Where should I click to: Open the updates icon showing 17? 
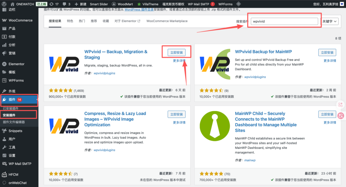click(x=54, y=4)
